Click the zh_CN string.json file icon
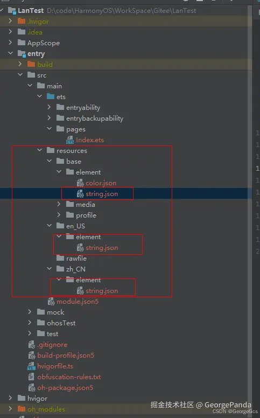 pyautogui.click(x=80, y=290)
